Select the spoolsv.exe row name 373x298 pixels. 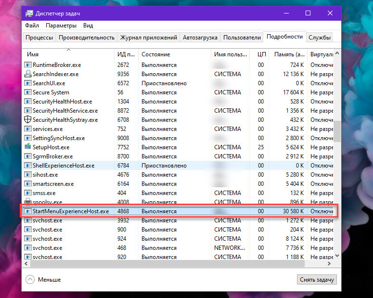pos(47,202)
